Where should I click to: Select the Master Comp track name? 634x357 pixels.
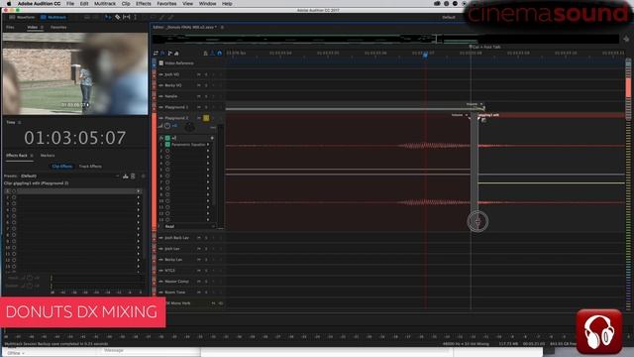click(176, 282)
